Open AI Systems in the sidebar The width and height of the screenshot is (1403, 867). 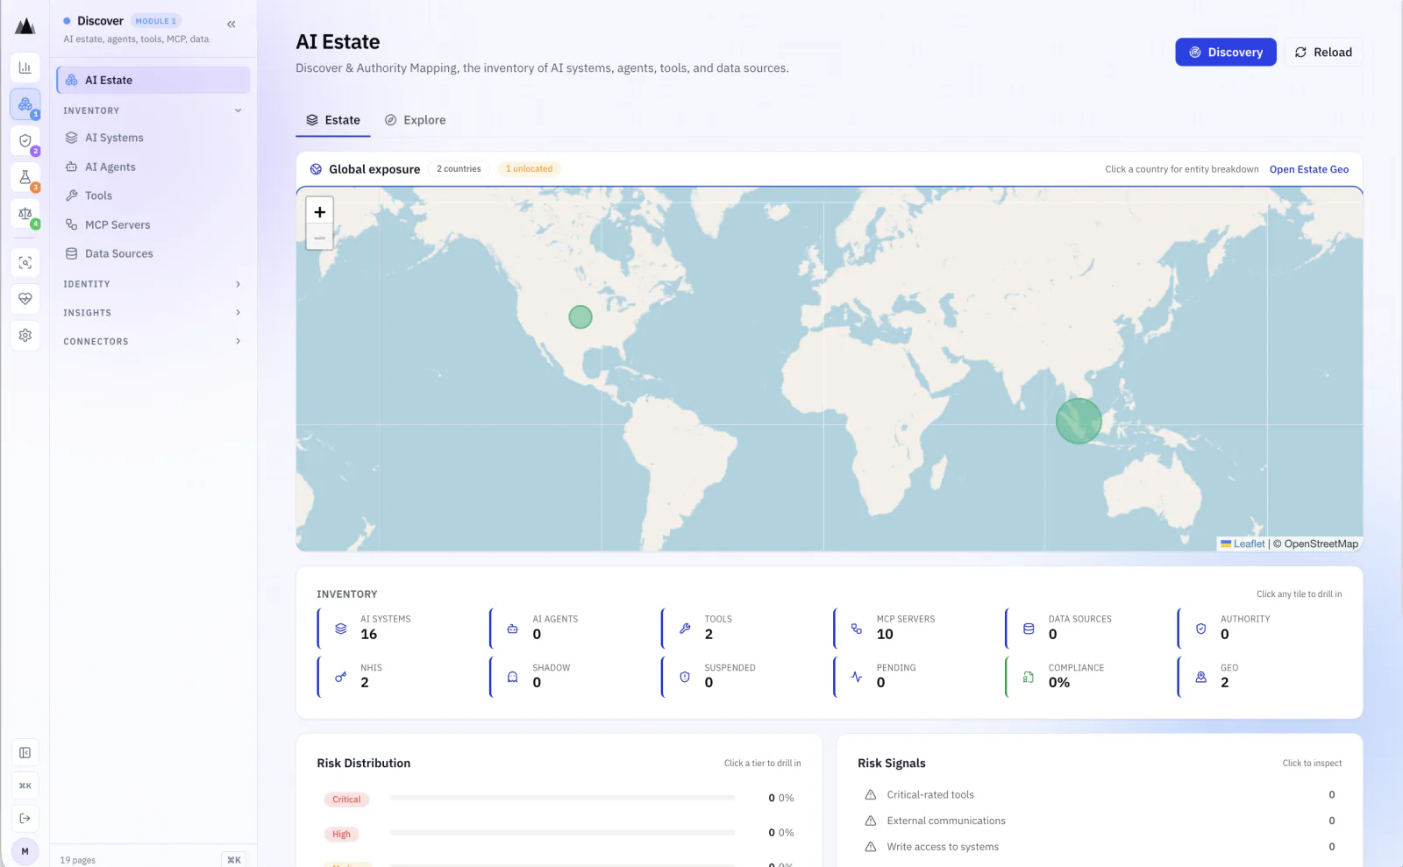pyautogui.click(x=153, y=138)
